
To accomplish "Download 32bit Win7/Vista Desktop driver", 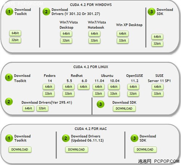I will pos(66,40).
